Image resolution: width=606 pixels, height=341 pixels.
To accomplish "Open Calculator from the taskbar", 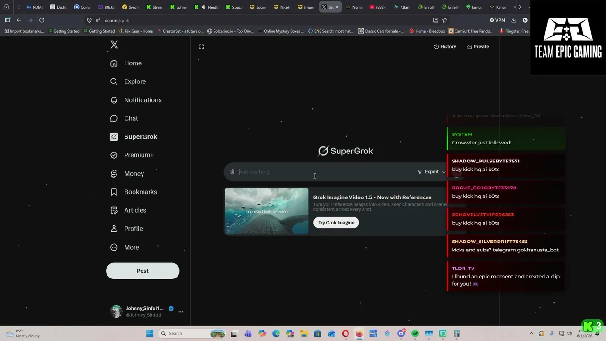I will [457, 333].
